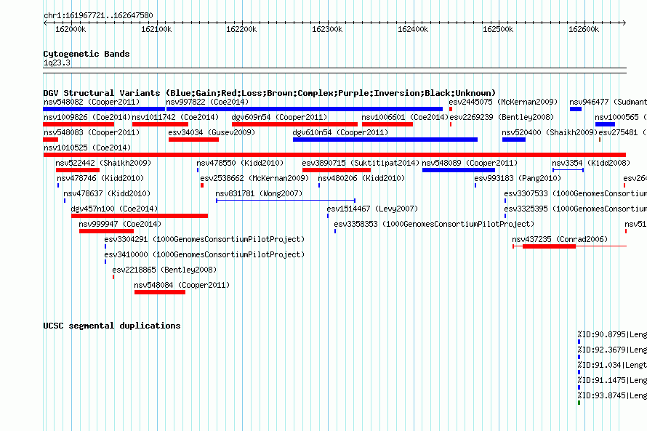Select the %ID:93.8745 segmental duplication entry
Image resolution: width=647 pixels, height=431 pixels.
[x=612, y=395]
